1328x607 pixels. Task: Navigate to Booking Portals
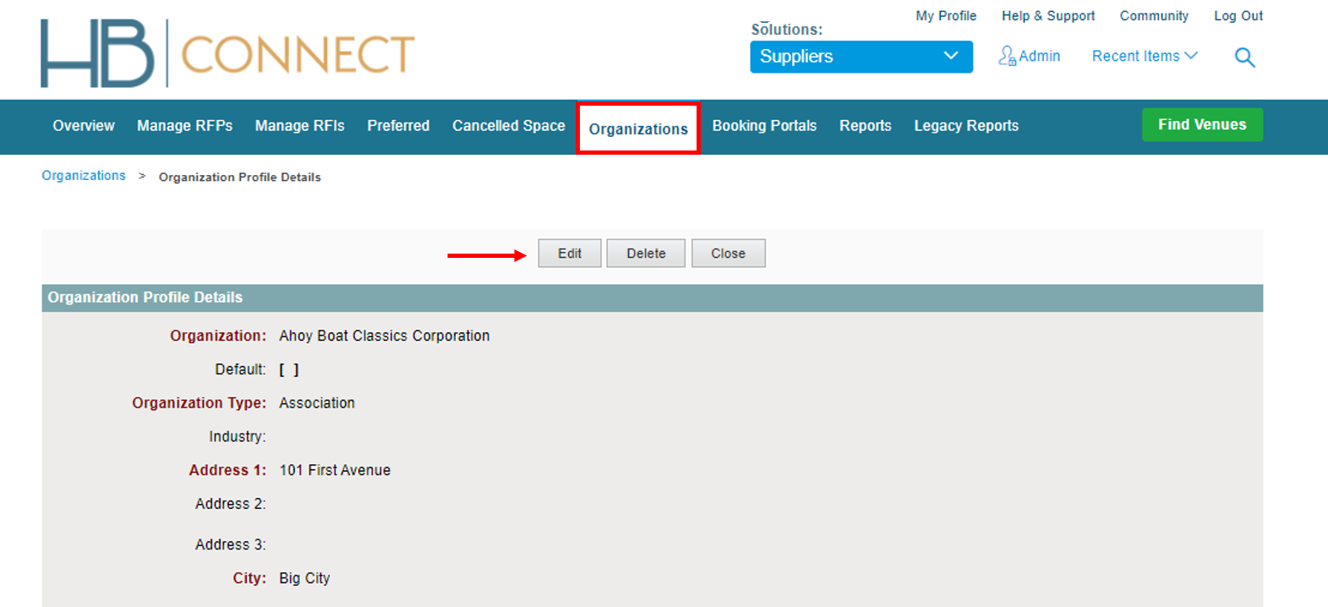click(764, 126)
